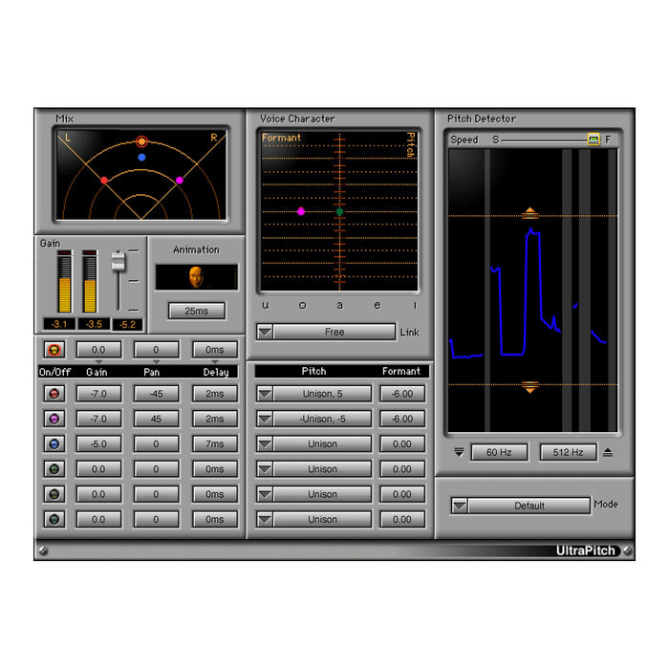Click the left gain level meter
The image size is (669, 669).
[64, 282]
